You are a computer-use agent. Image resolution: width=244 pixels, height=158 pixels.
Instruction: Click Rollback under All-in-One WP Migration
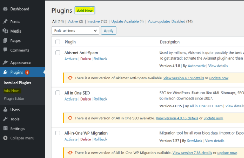101,139
